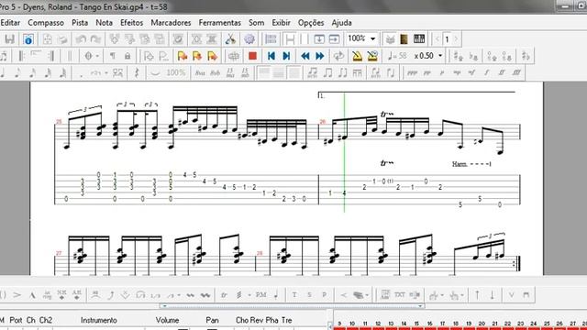Select the 8vb octave icon

pyautogui.click(x=215, y=72)
